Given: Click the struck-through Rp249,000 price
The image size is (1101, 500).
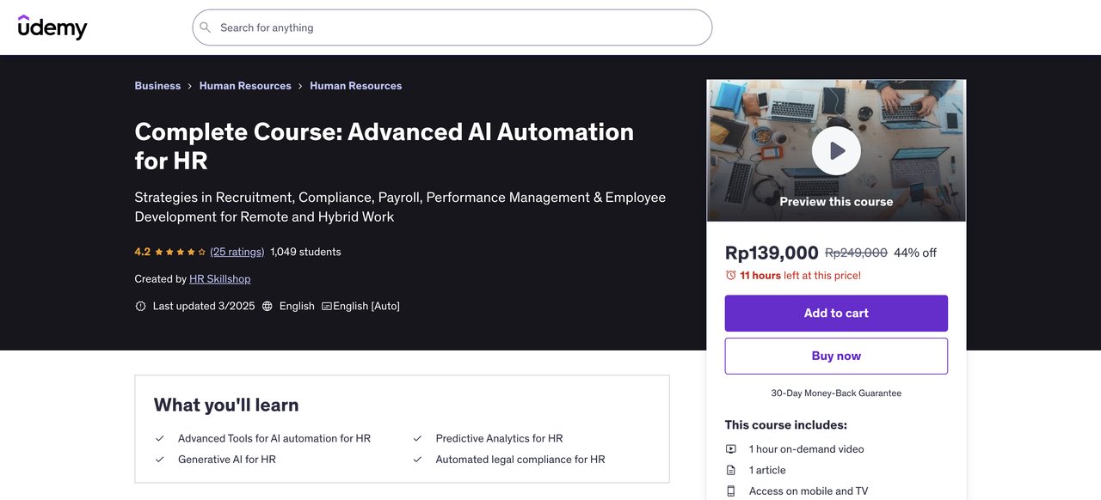Looking at the screenshot, I should (x=856, y=253).
